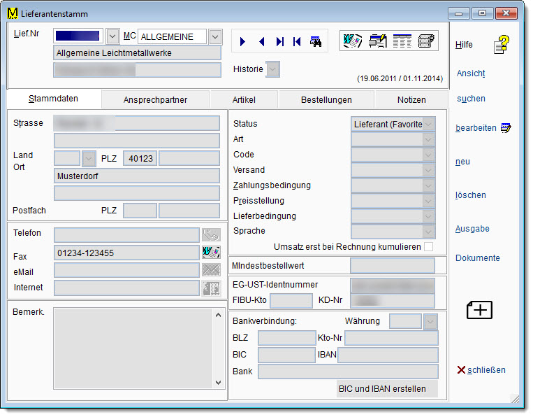Jump to the last supplier record
Image resolution: width=533 pixels, height=417 pixels.
point(279,42)
